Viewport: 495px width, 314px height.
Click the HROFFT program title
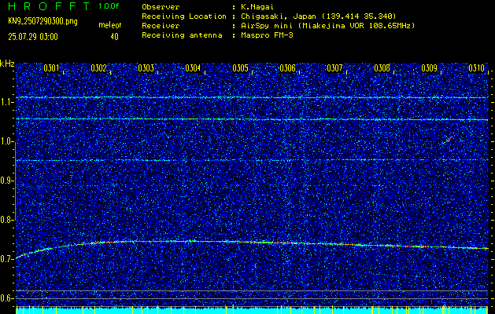(50, 6)
